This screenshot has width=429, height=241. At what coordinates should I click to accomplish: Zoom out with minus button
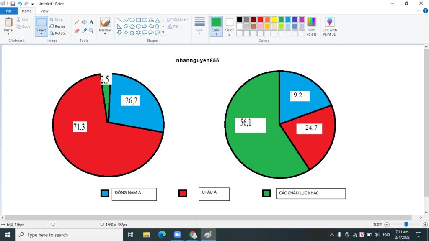(387, 225)
